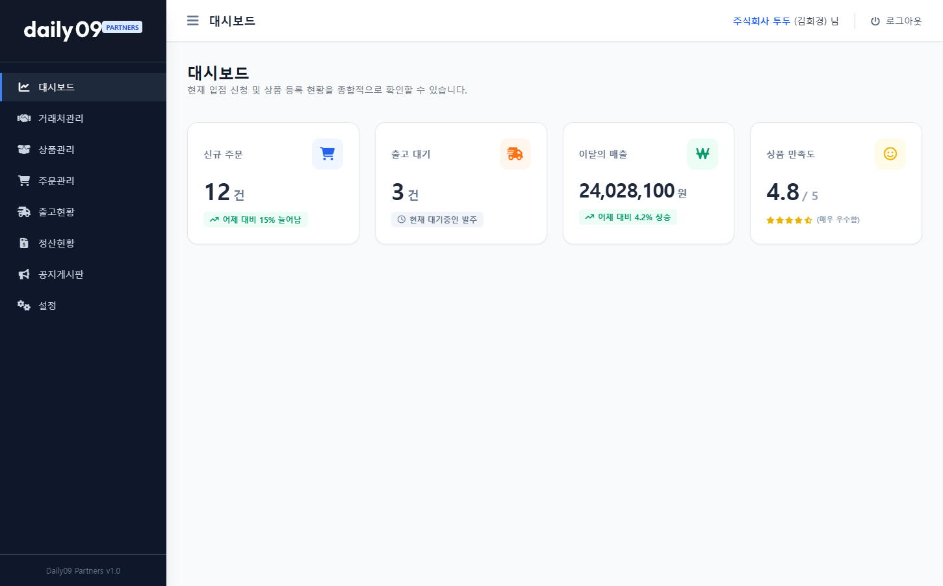Click the shopping cart icon on 신규 주문 card
The height and width of the screenshot is (586, 943).
(x=327, y=153)
